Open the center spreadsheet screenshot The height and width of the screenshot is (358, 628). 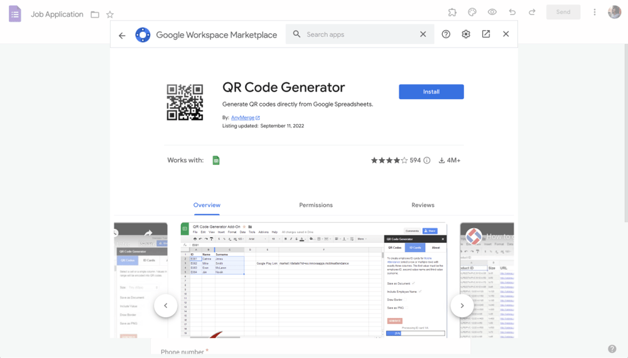[x=313, y=280]
